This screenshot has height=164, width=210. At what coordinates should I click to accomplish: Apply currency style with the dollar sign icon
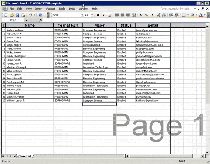coord(141,15)
